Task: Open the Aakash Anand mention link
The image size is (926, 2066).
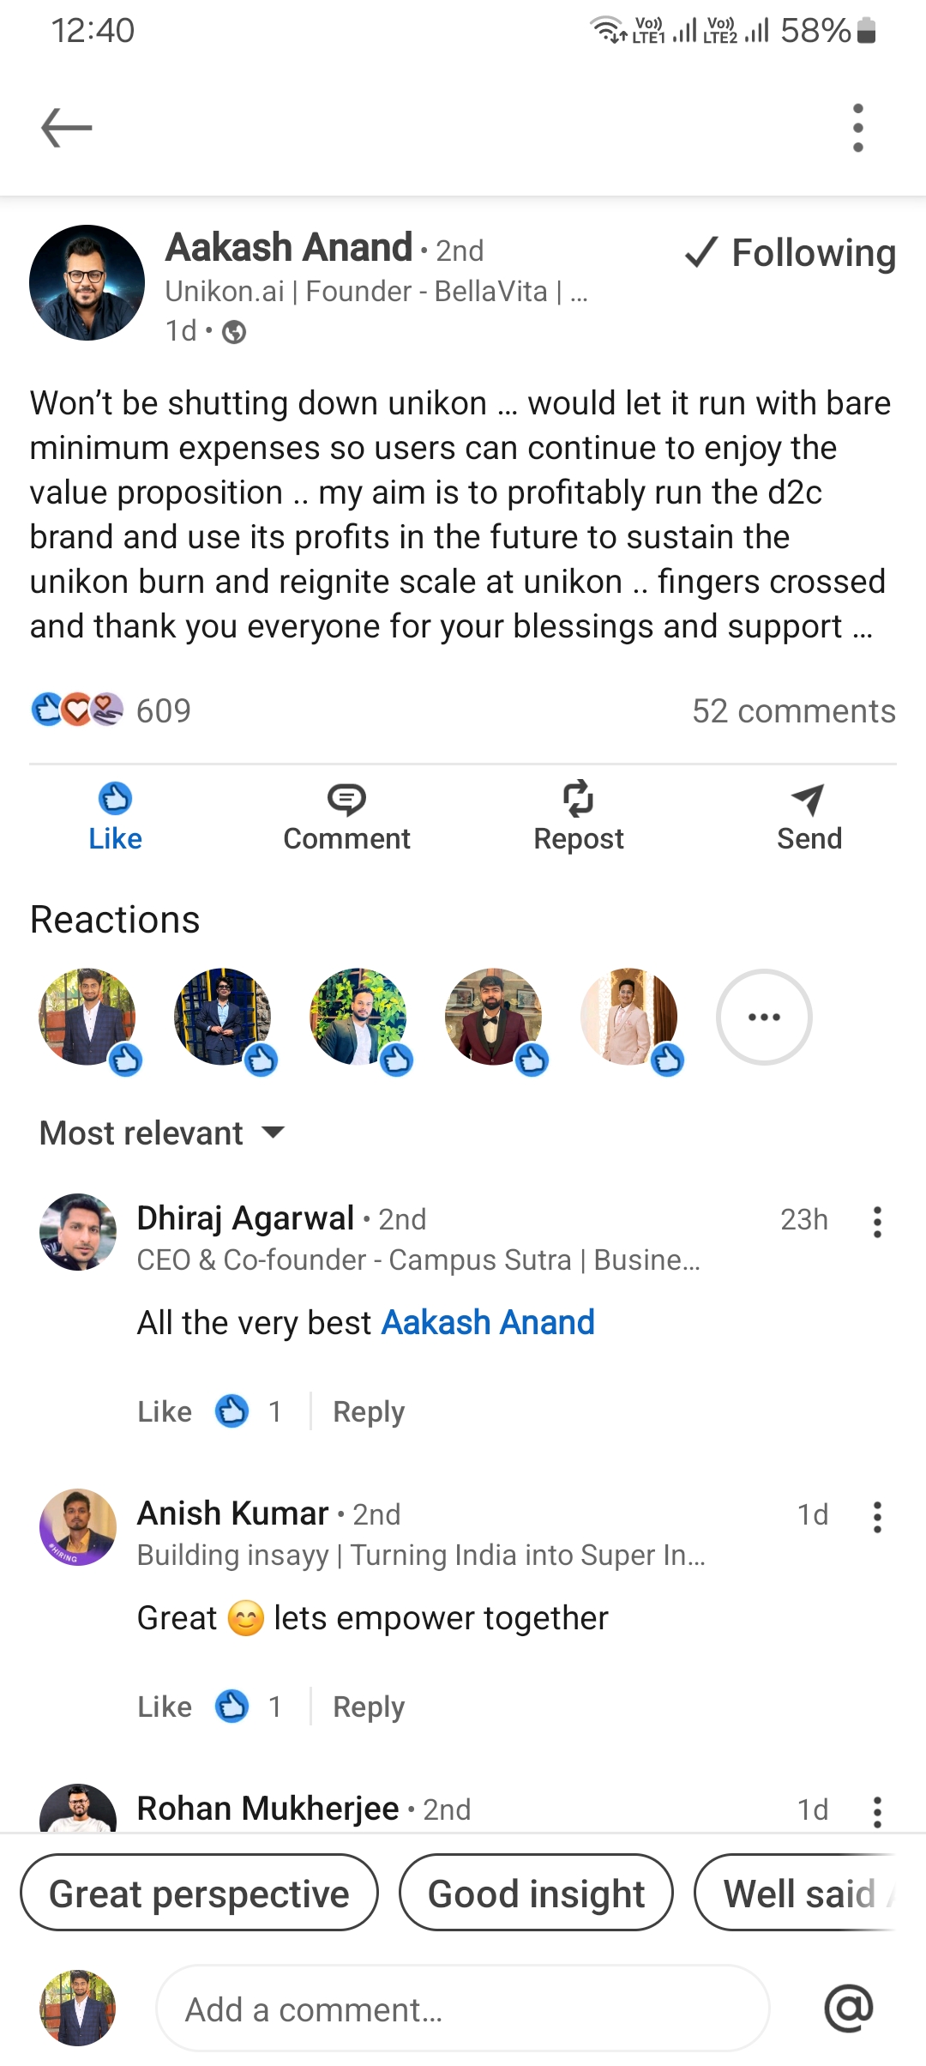Action: coord(487,1323)
